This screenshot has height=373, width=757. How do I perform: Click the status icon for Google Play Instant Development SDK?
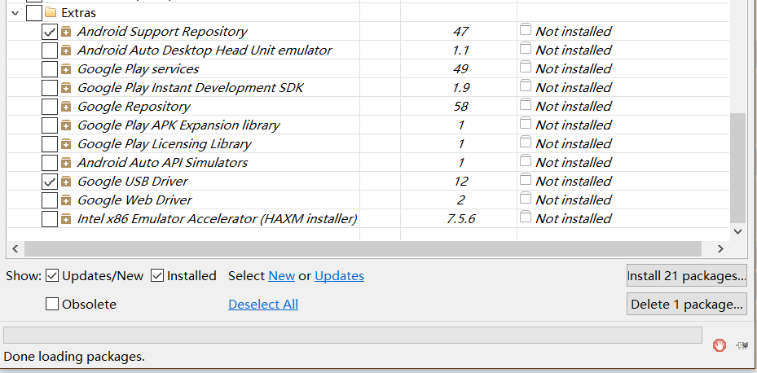(526, 86)
